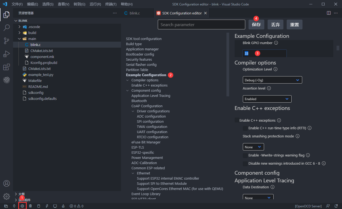
Task: Select Example Configuration in settings list
Action: point(146,75)
